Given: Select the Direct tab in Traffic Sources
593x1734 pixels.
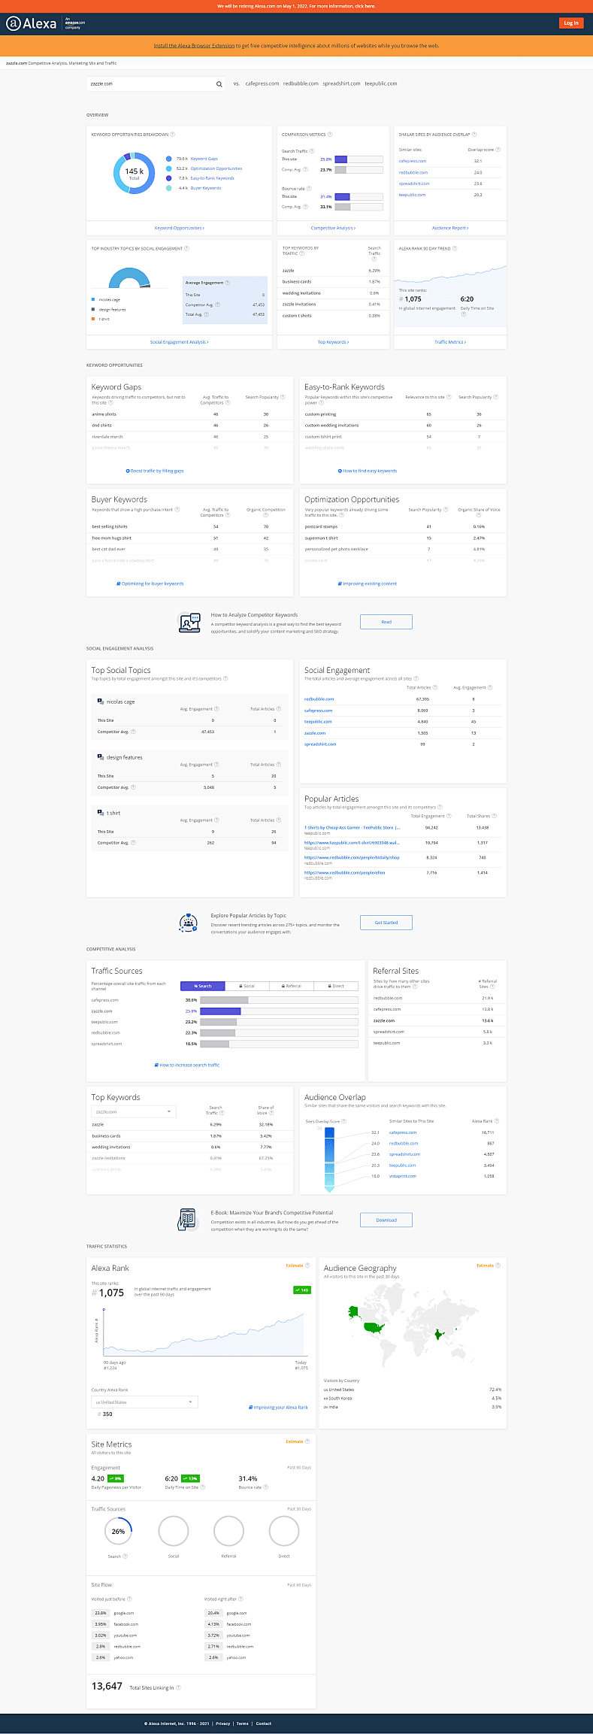Looking at the screenshot, I should [336, 986].
